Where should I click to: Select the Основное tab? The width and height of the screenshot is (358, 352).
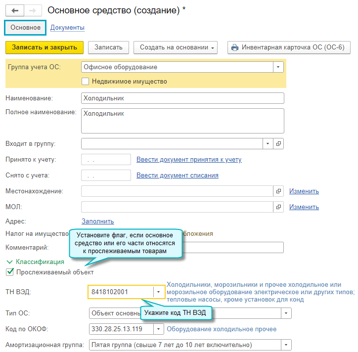(25, 28)
